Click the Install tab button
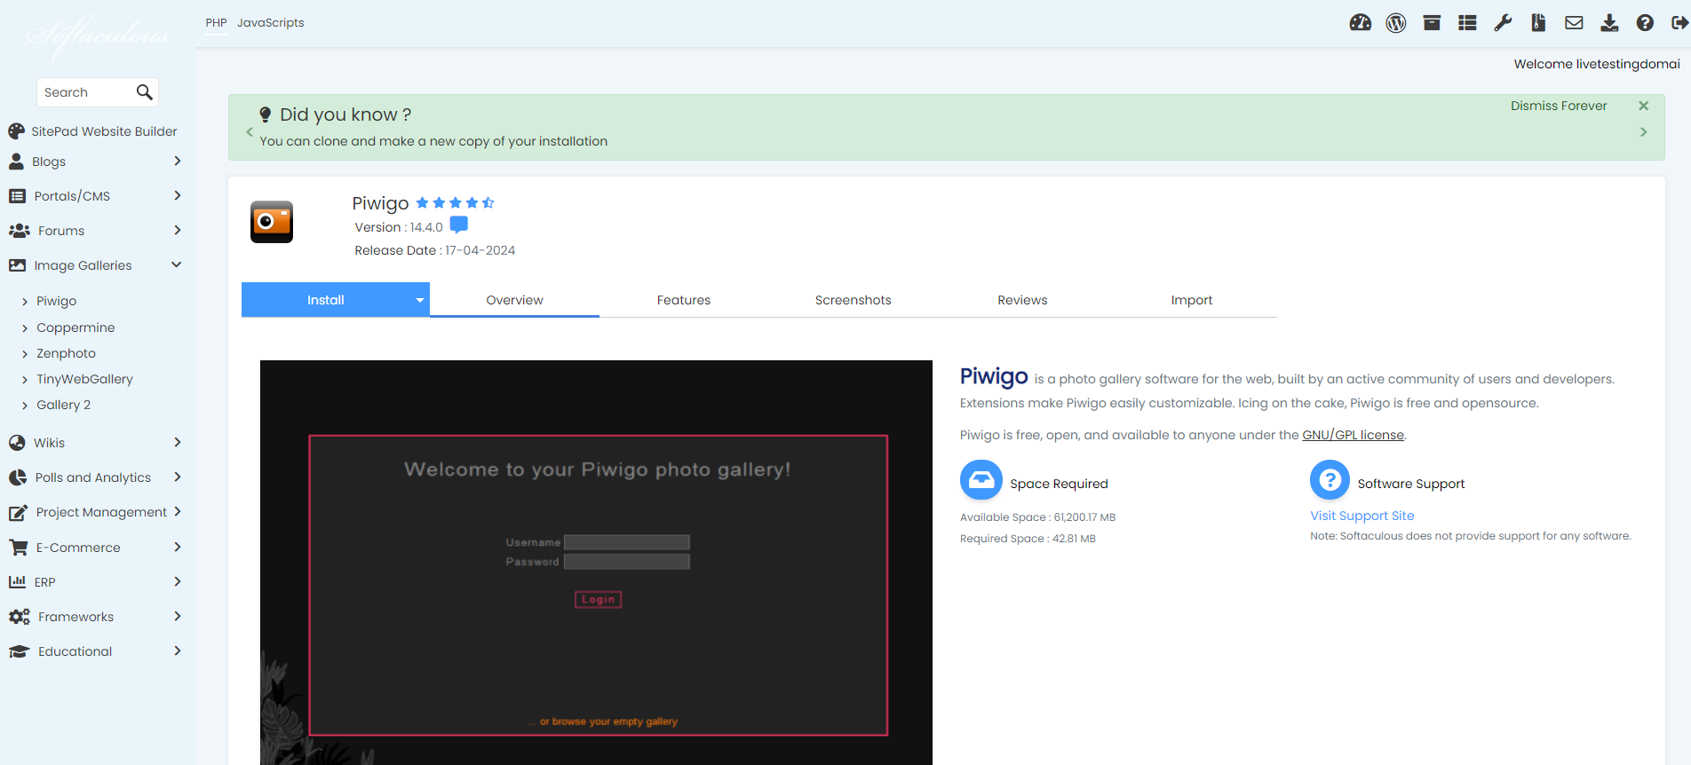The image size is (1691, 765). 326,300
